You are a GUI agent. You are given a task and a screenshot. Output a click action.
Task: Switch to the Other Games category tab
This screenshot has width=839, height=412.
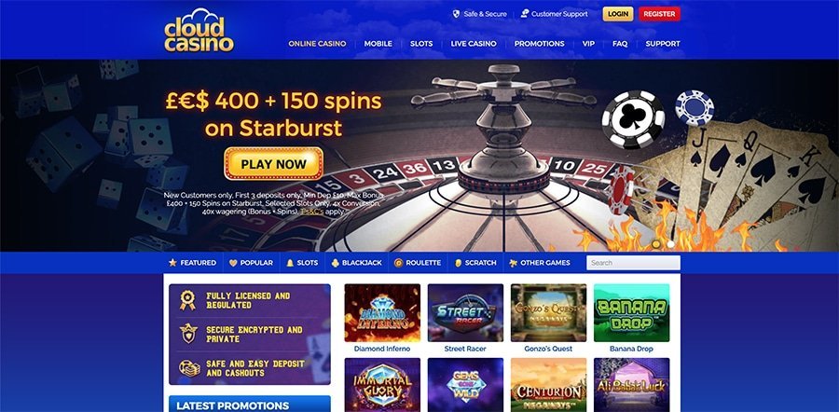pos(540,263)
